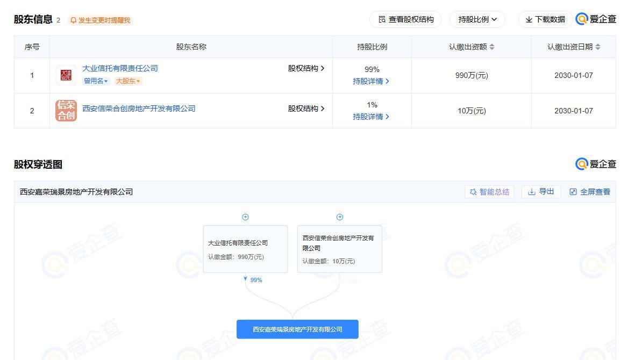Click the 大业信托 company logo
This screenshot has width=621, height=360.
click(x=66, y=75)
